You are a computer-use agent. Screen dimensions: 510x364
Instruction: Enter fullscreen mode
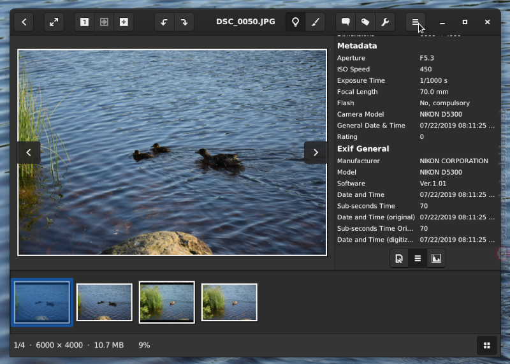click(54, 22)
